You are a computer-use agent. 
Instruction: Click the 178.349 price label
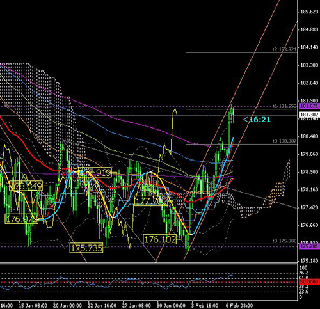tap(26, 186)
